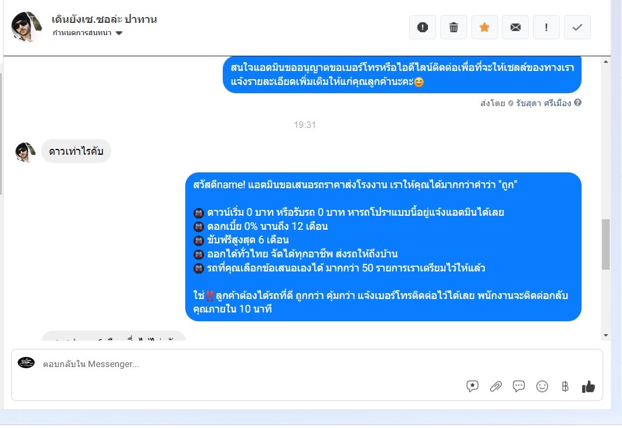Send a thumbs-up like
622x428 pixels.
pyautogui.click(x=588, y=386)
